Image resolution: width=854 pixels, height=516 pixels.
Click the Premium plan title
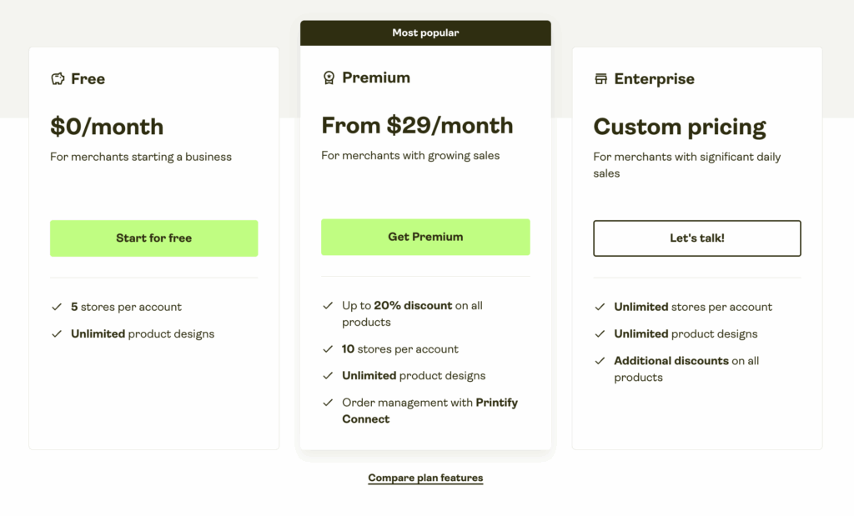coord(376,78)
